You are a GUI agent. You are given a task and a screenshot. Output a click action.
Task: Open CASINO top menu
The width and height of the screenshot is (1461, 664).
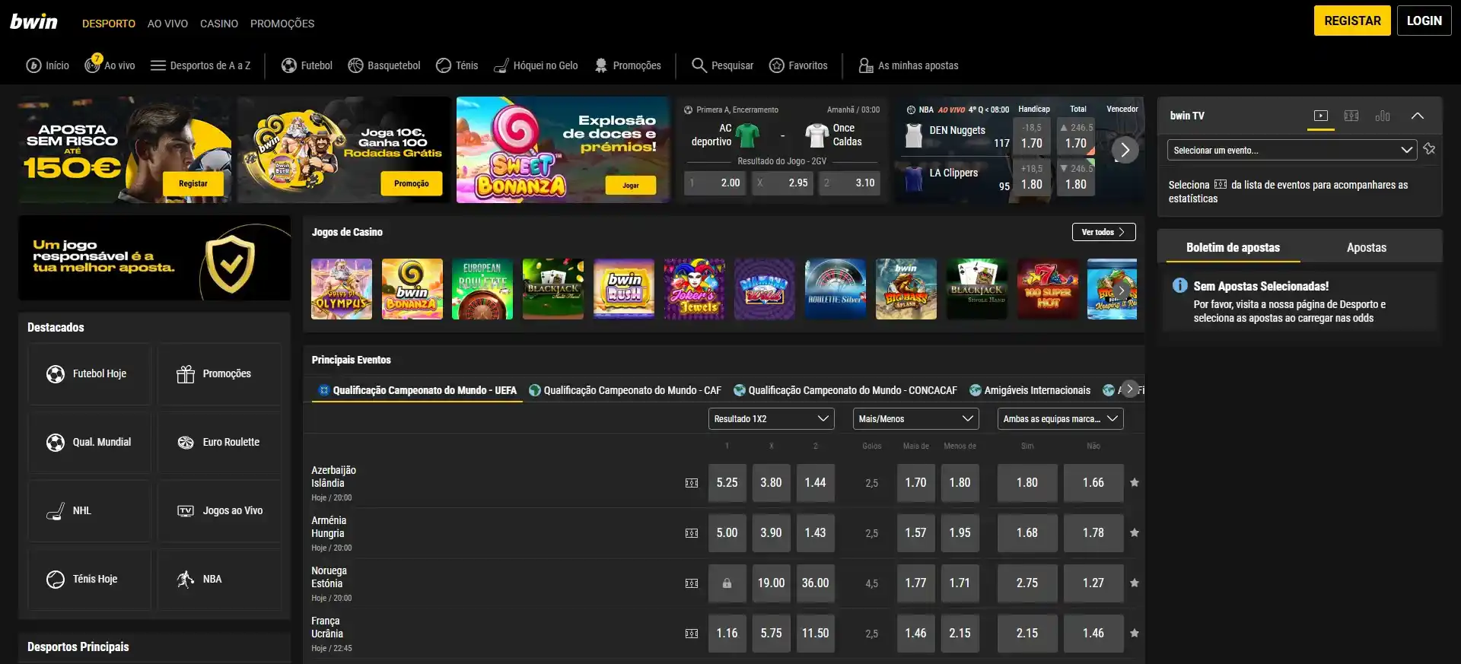219,24
